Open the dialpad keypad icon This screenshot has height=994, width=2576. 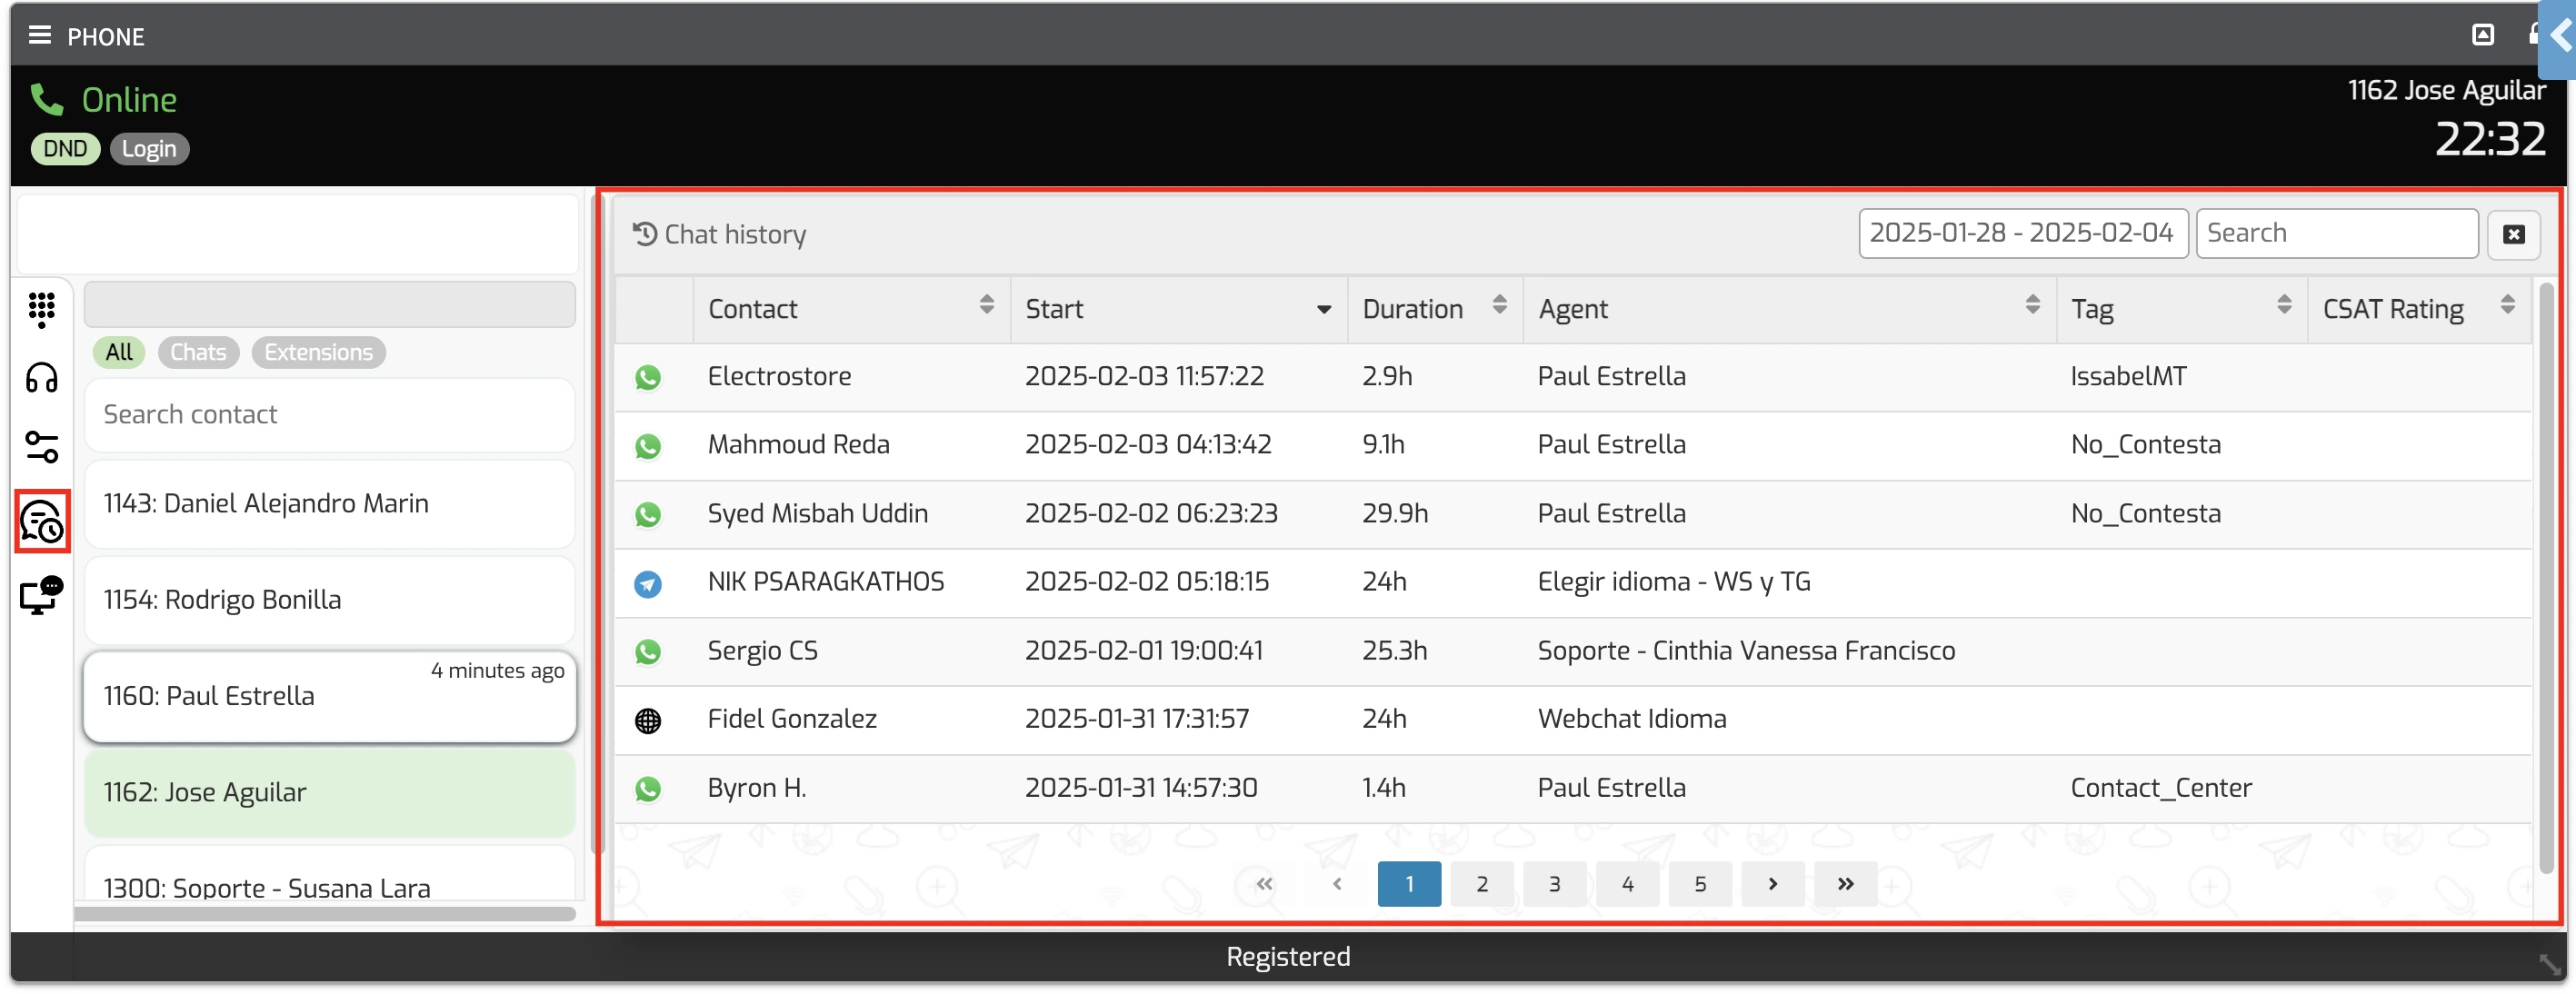pyautogui.click(x=41, y=309)
